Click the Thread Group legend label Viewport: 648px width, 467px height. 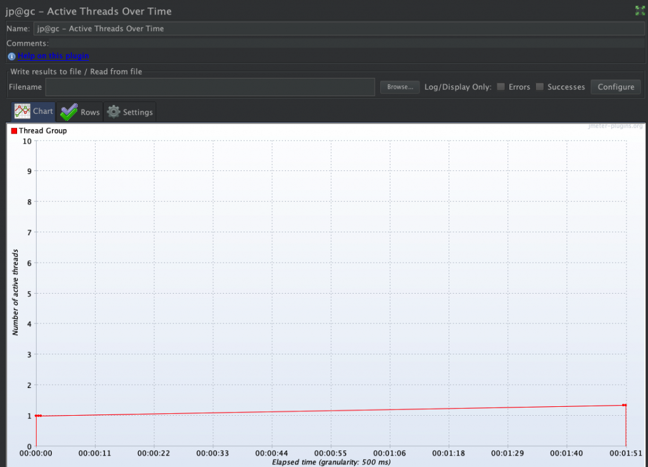pyautogui.click(x=43, y=131)
